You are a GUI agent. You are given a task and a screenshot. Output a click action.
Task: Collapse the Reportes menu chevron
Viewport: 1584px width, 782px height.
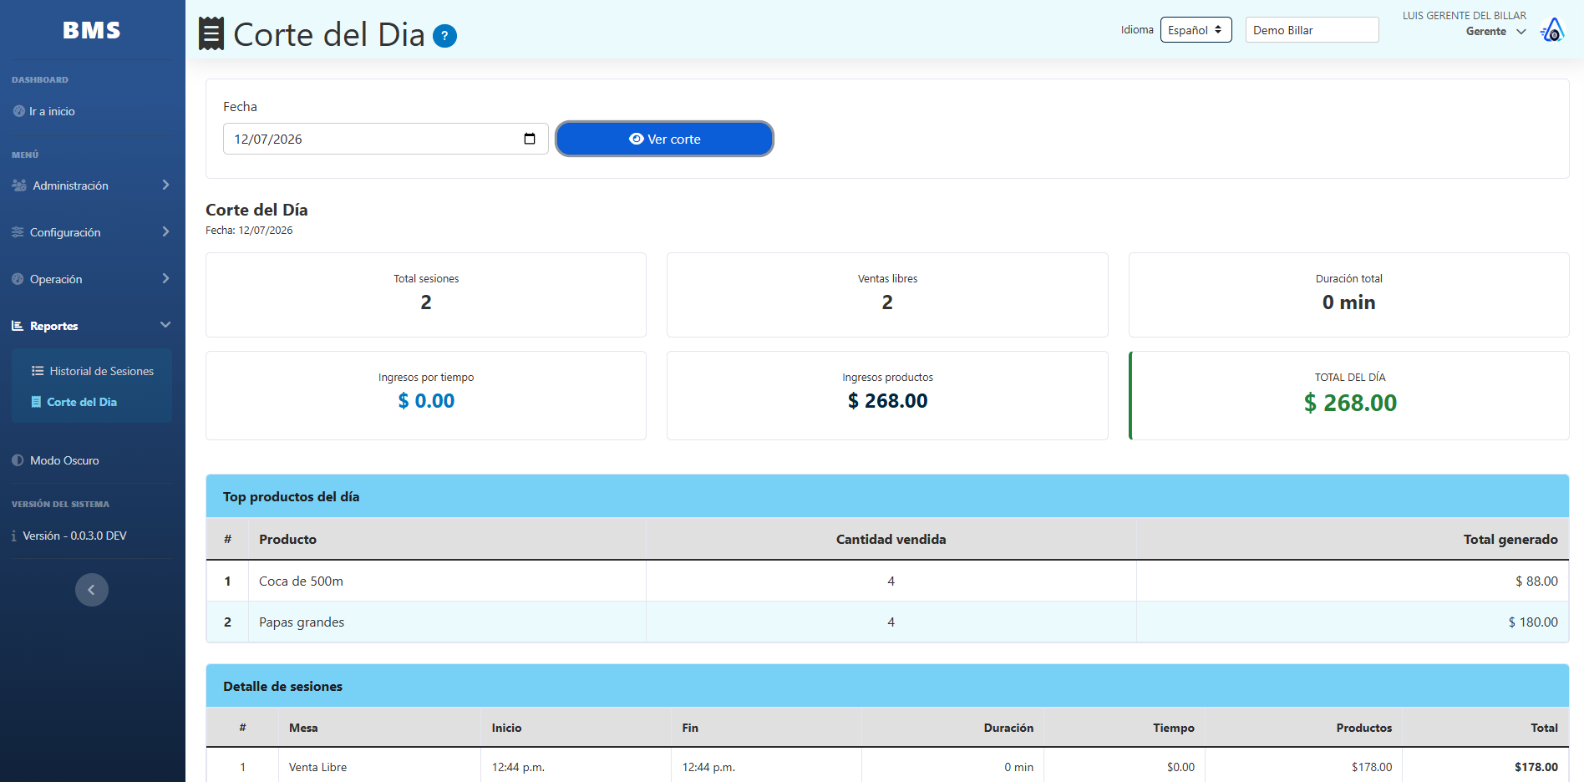(165, 325)
